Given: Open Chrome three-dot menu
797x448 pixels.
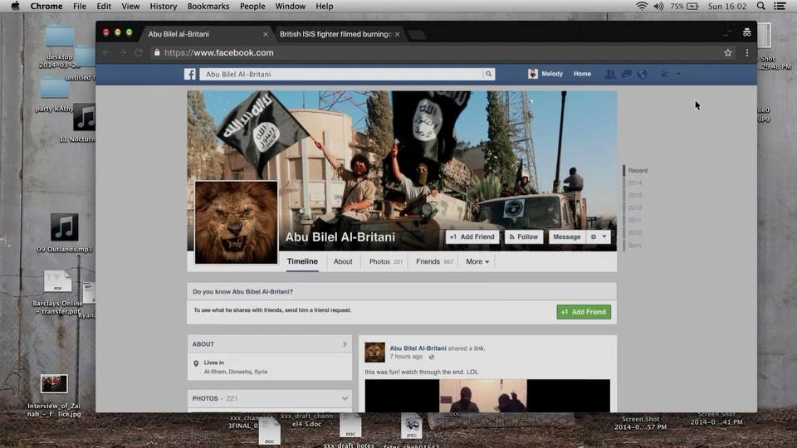Looking at the screenshot, I should coord(746,53).
